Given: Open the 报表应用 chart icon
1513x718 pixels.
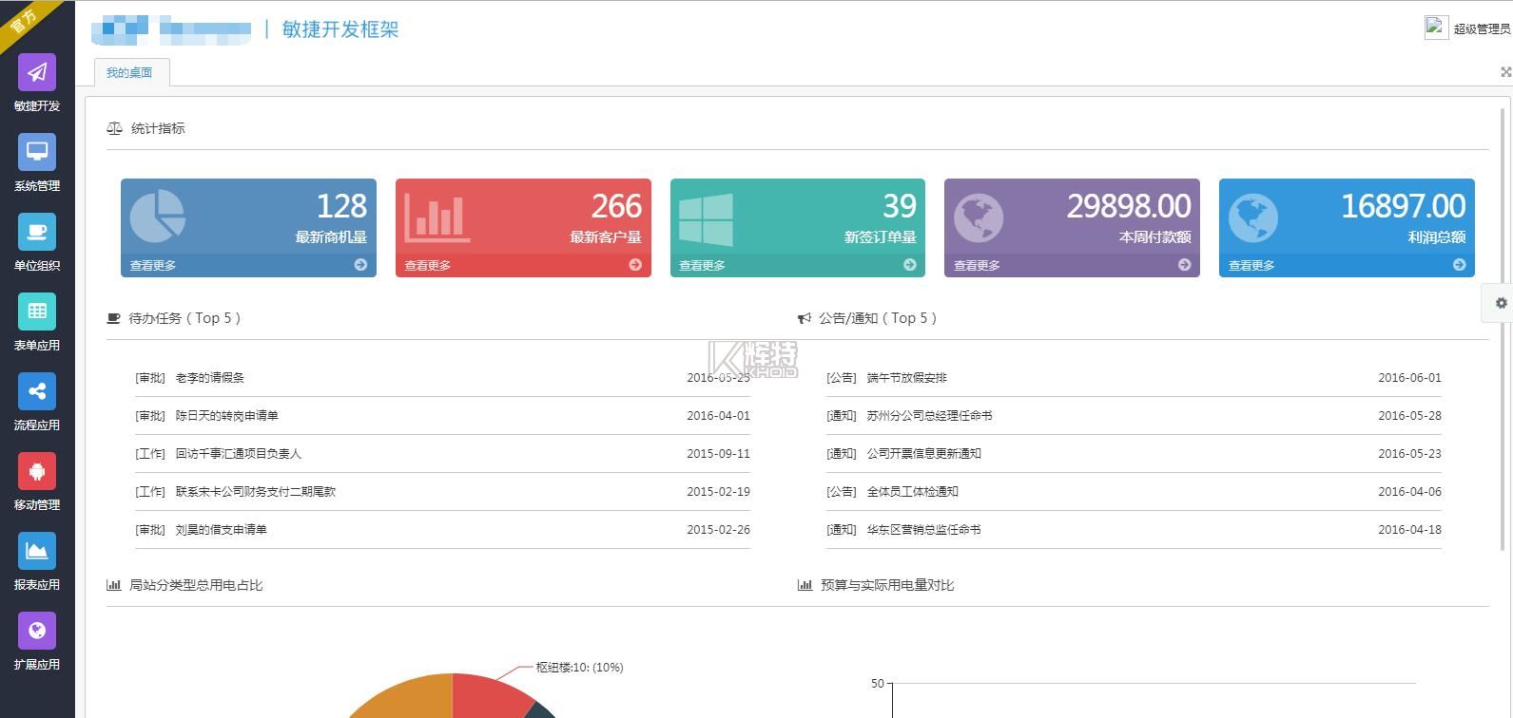Looking at the screenshot, I should (x=37, y=552).
